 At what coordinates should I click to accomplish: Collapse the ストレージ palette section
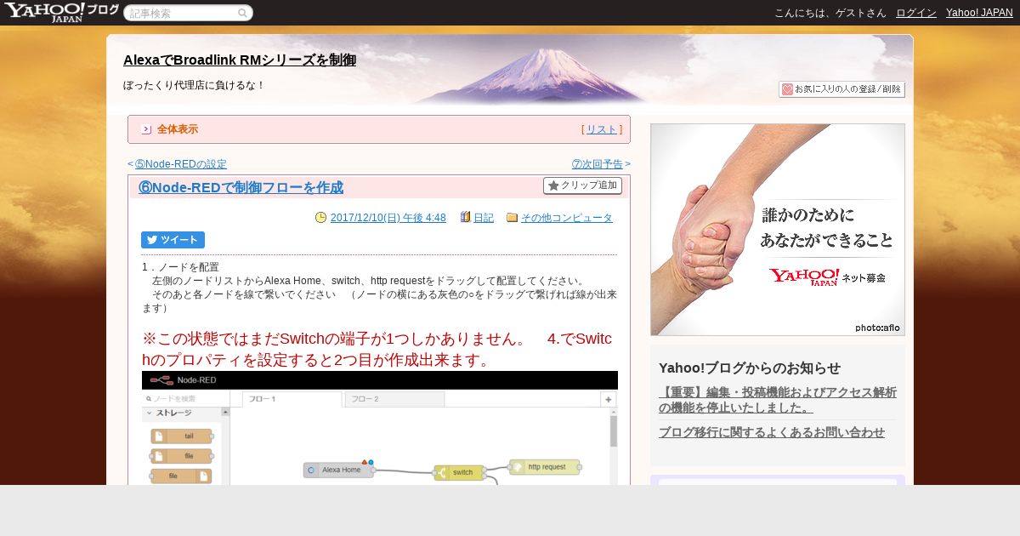click(181, 413)
